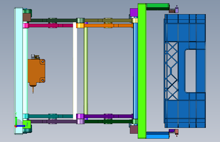
Task: Select the white vertical bar
Action: point(75,71)
